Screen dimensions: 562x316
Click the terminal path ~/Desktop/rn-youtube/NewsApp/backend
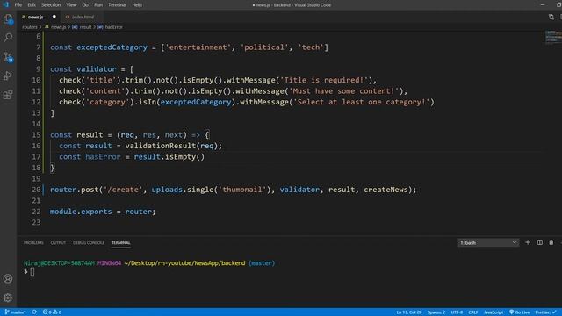coord(184,263)
